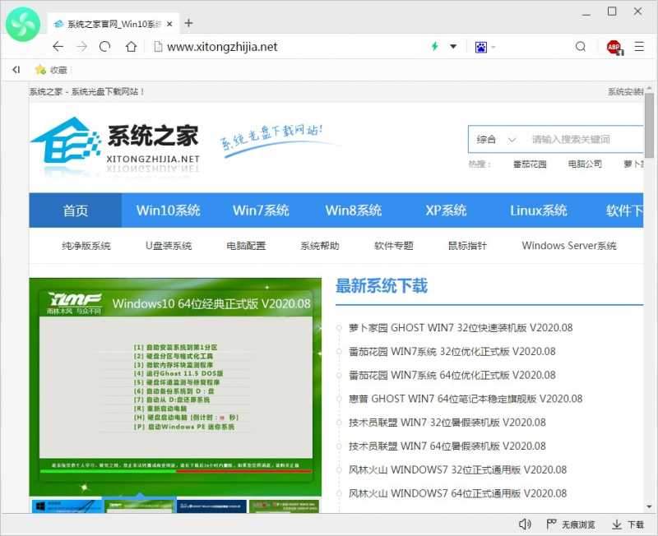The height and width of the screenshot is (536, 658).
Task: Mute the page audio via speaker icon
Action: (x=526, y=524)
